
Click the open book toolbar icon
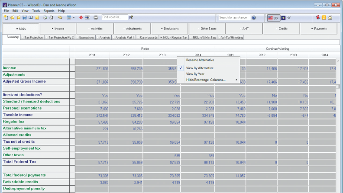[x=31, y=17]
